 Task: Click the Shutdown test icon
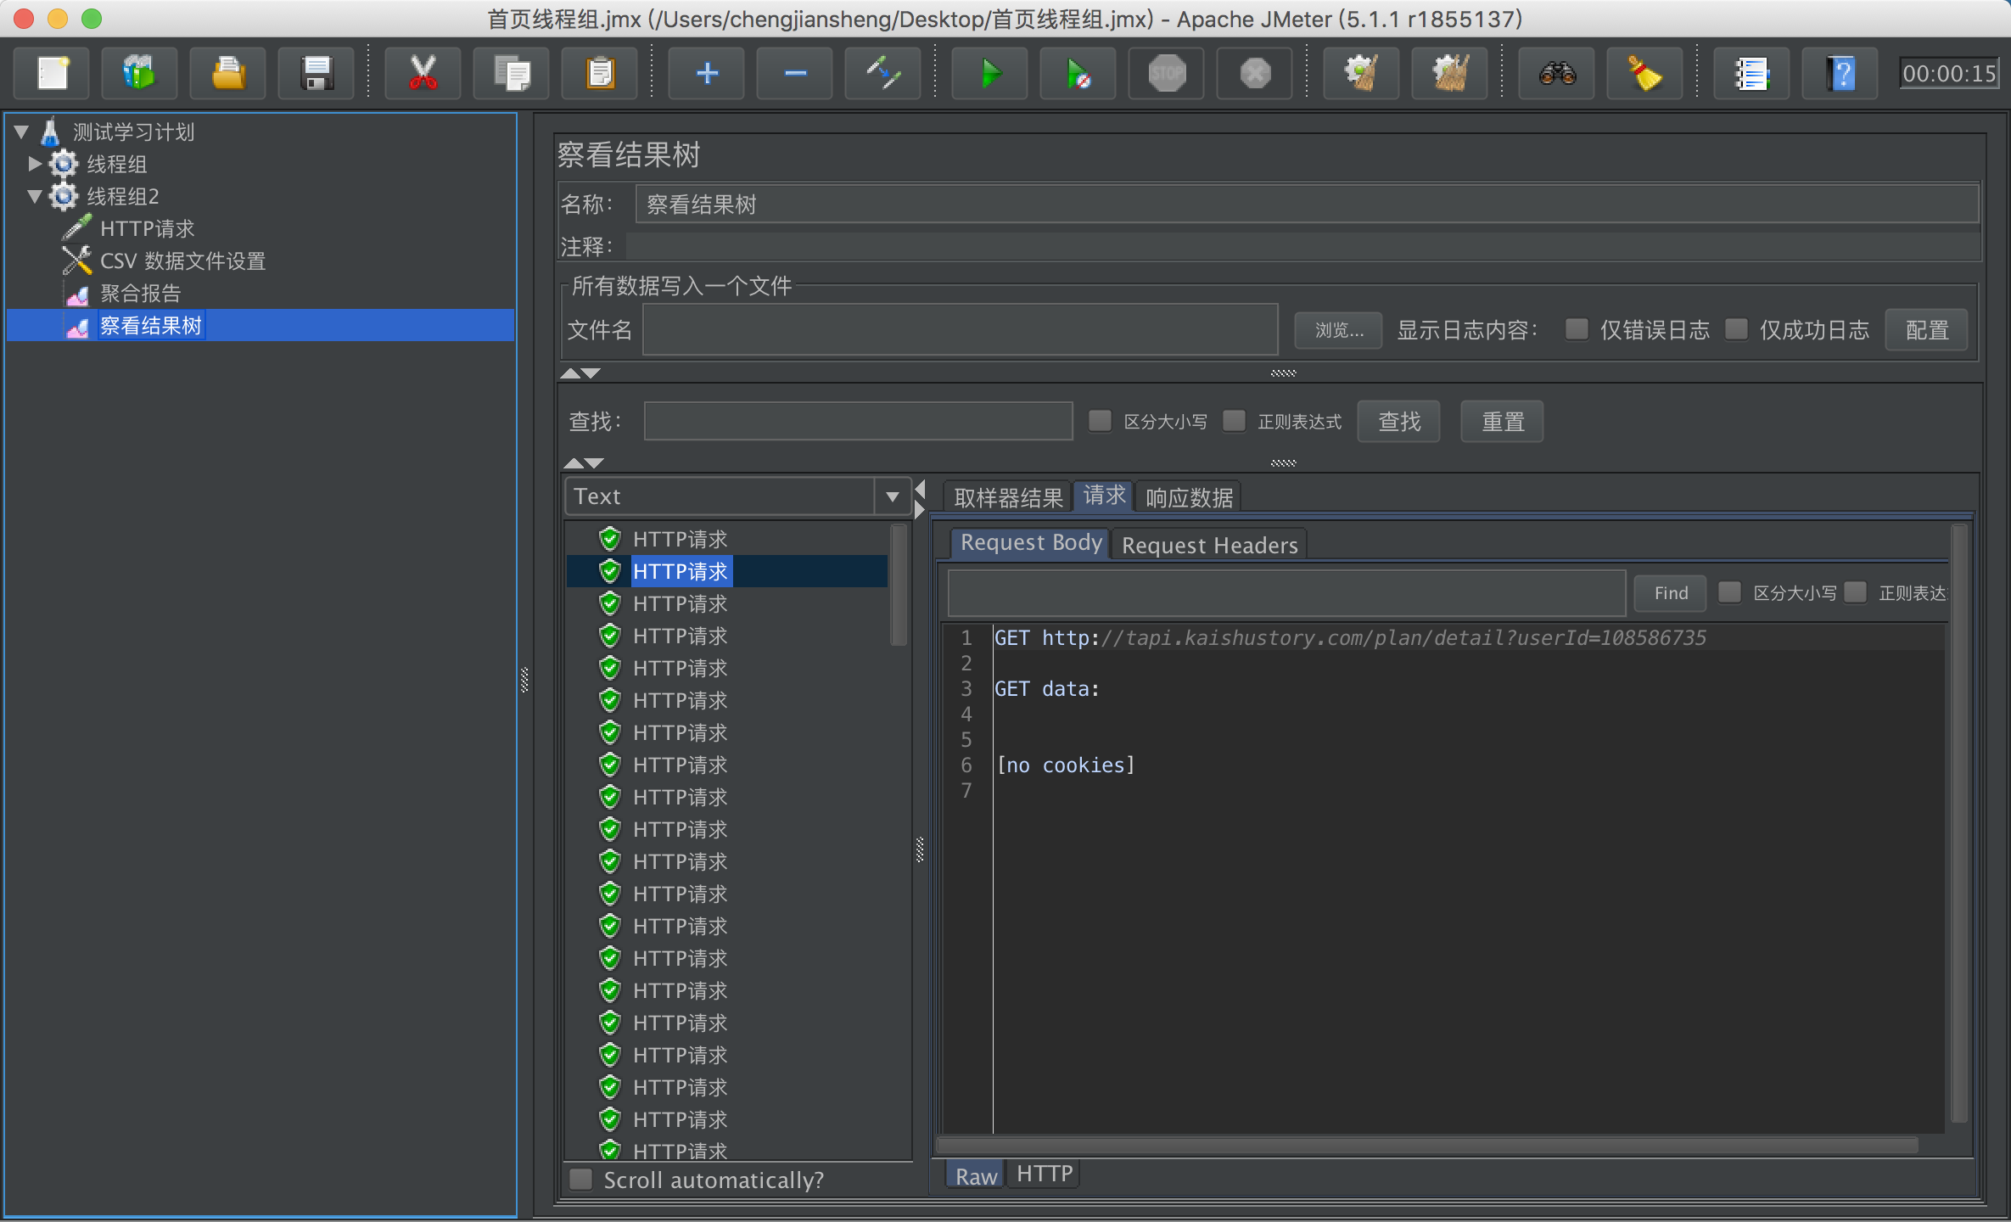click(x=1254, y=74)
